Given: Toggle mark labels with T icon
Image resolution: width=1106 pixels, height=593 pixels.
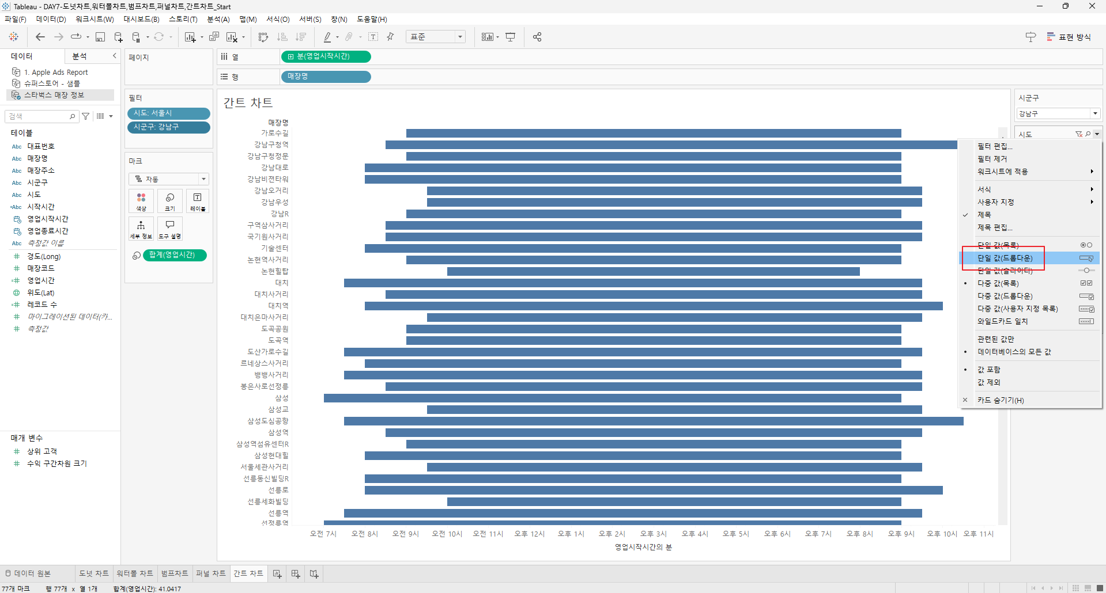Looking at the screenshot, I should tap(373, 37).
